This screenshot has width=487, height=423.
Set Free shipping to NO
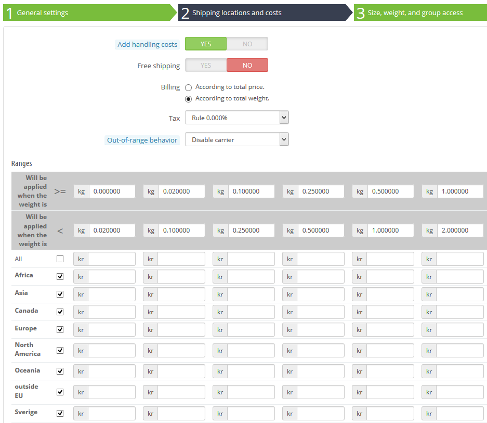tap(247, 66)
